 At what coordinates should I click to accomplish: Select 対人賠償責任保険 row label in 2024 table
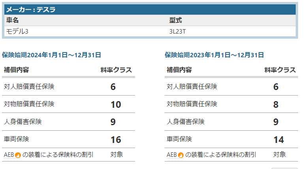(x=29, y=86)
